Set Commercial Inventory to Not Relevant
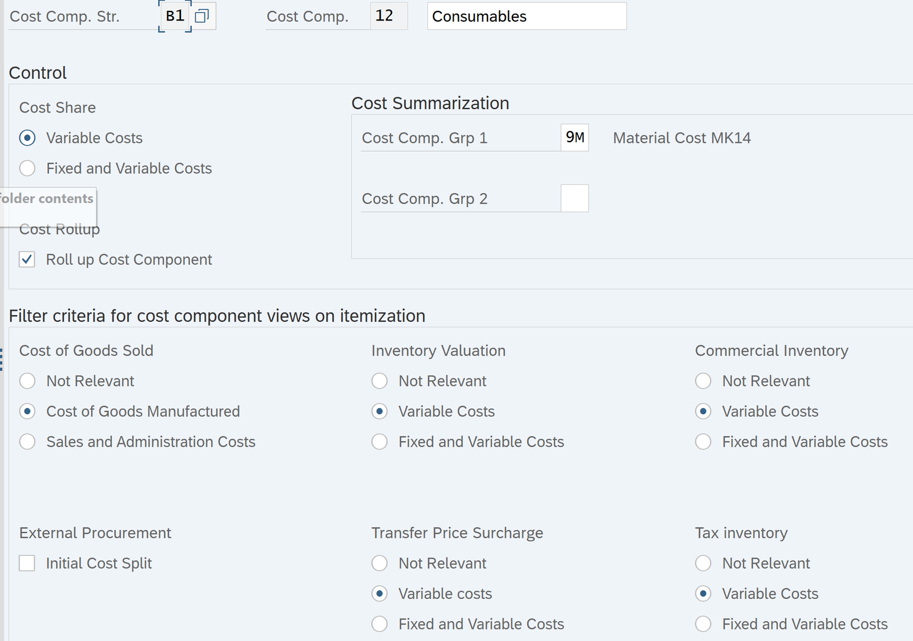 point(703,381)
